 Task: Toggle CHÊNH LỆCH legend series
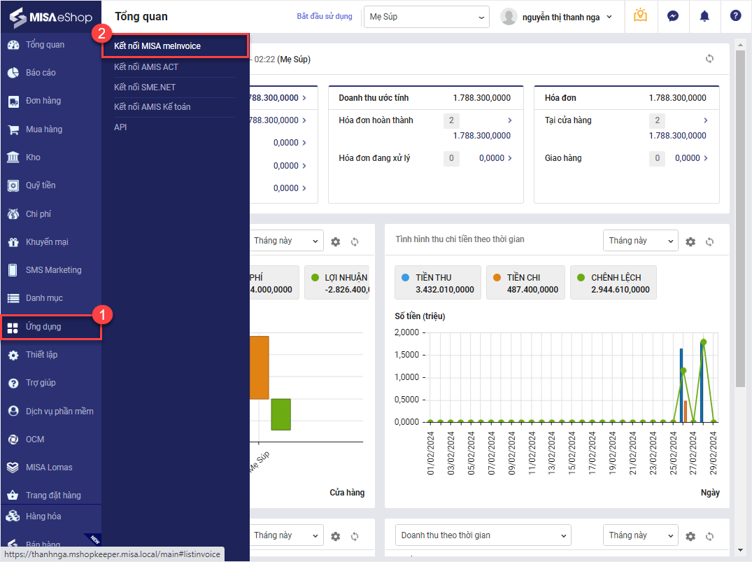pyautogui.click(x=613, y=283)
